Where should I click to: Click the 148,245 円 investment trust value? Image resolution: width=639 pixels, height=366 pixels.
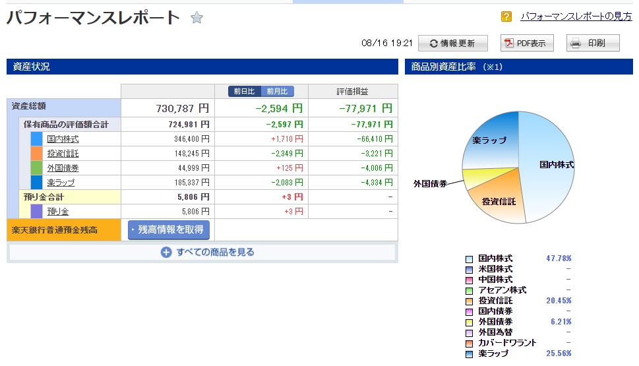point(192,154)
